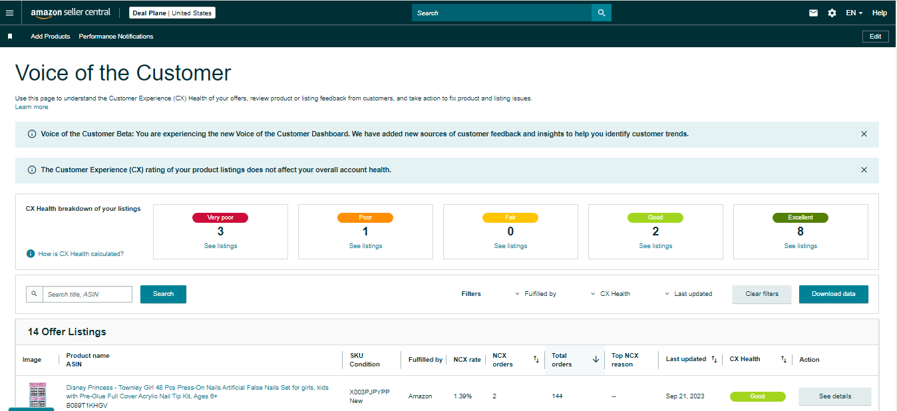This screenshot has height=411, width=897.
Task: See listings under Good
Action: pyautogui.click(x=655, y=246)
